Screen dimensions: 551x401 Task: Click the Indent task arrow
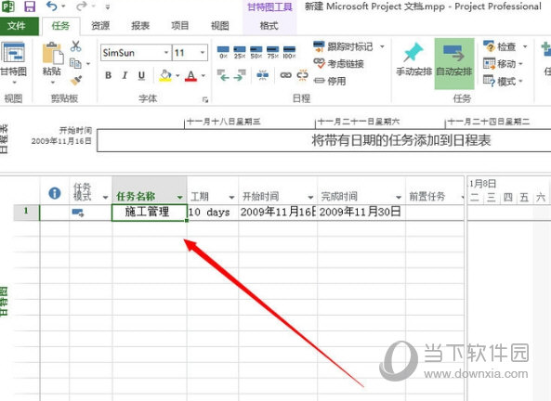pos(240,75)
